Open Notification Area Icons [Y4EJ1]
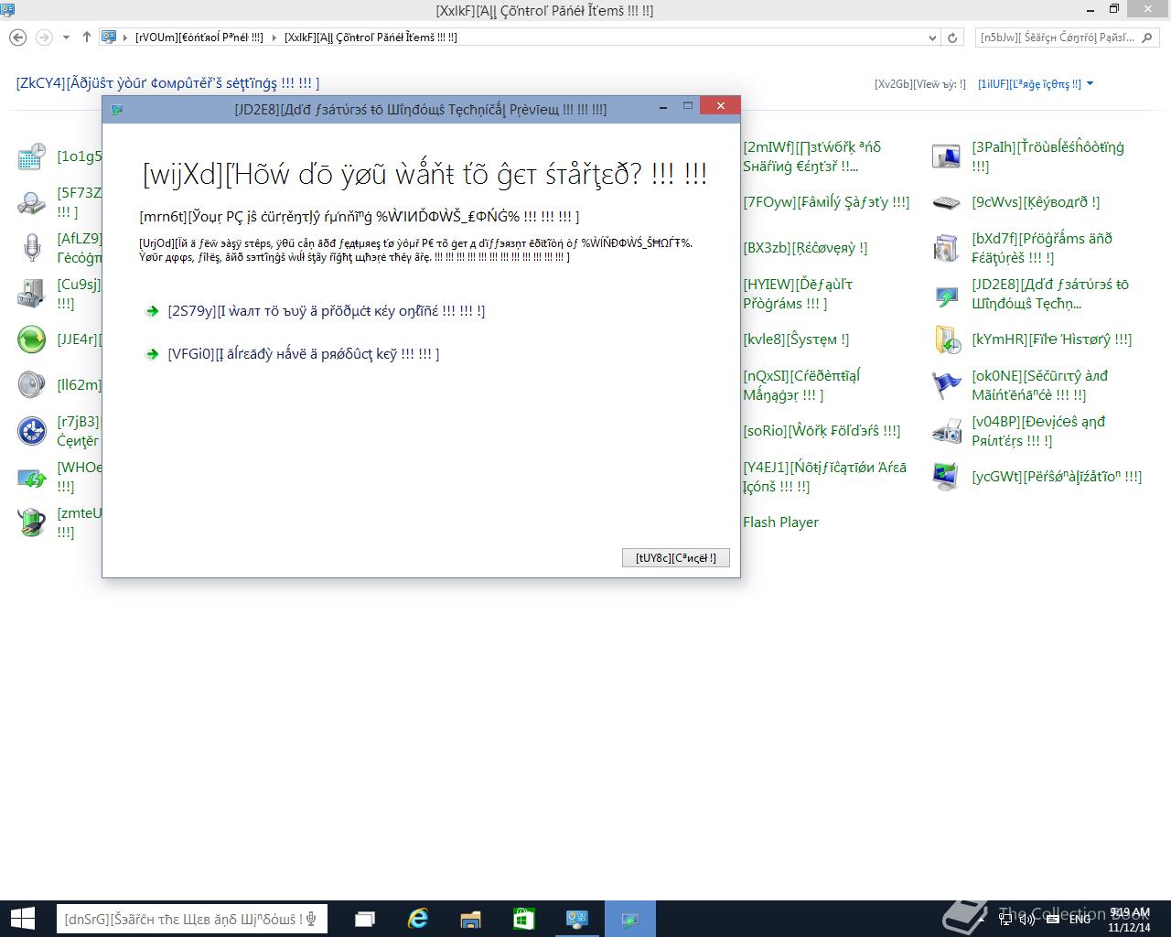Screen dimensions: 1171x937 (825, 477)
